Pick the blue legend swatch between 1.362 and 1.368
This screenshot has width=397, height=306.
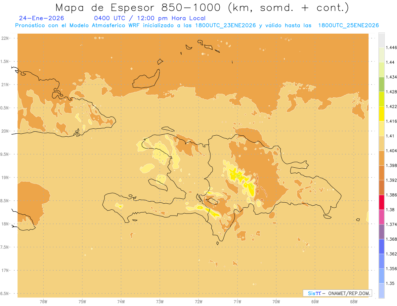pos(381,246)
